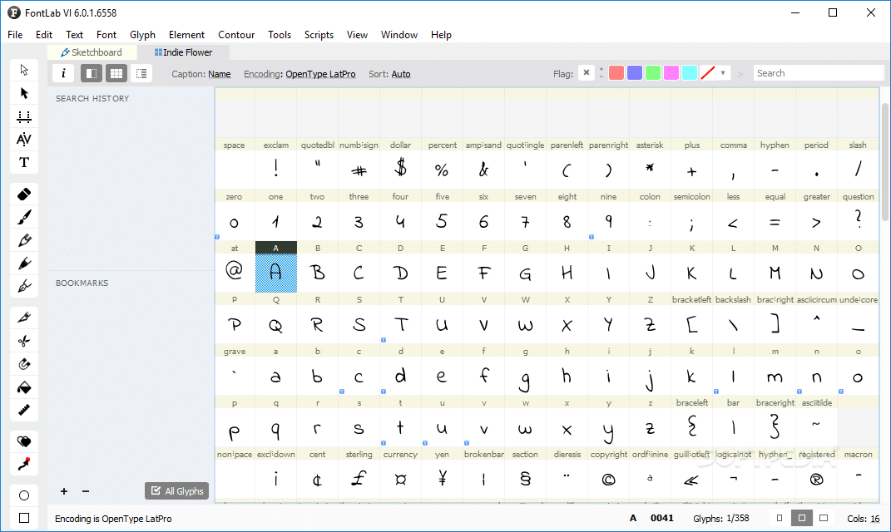Activate the Metrics tool

(24, 116)
